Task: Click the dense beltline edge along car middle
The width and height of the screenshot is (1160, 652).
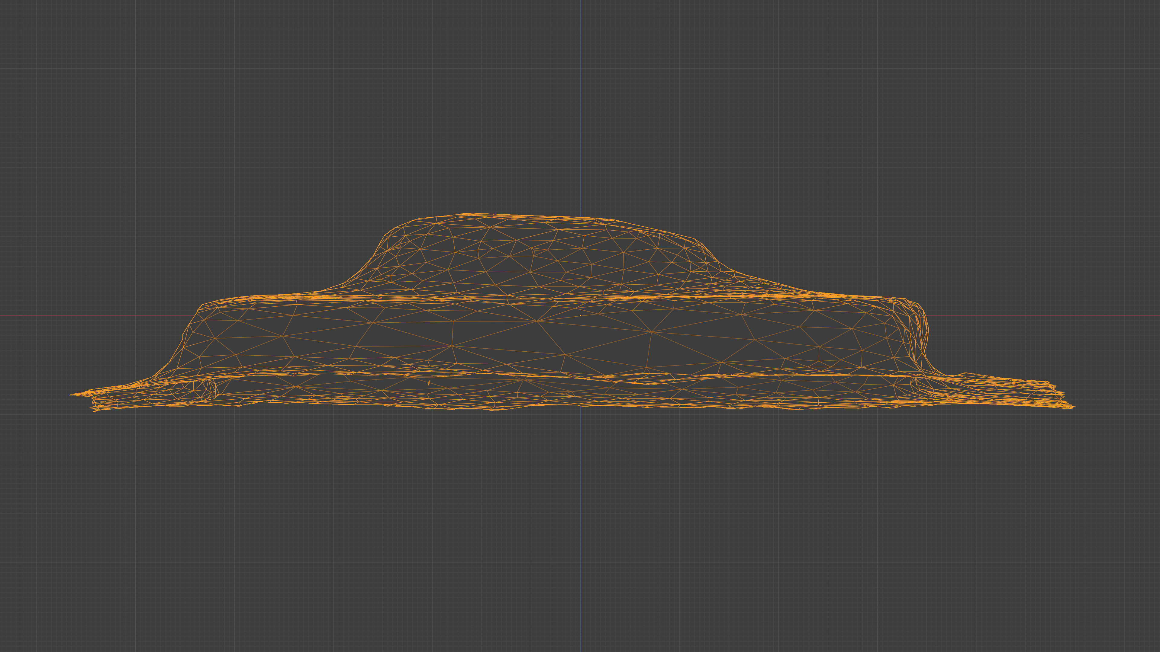Action: pos(540,298)
